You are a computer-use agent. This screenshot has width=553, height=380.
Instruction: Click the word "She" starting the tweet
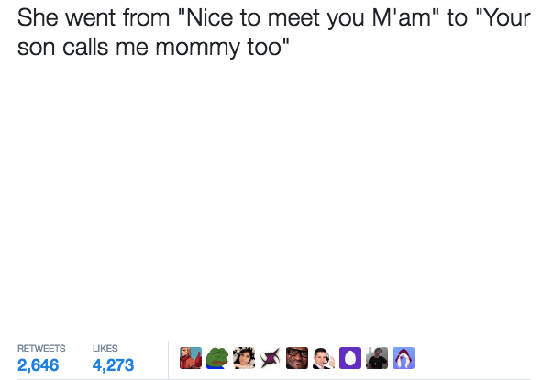(38, 17)
